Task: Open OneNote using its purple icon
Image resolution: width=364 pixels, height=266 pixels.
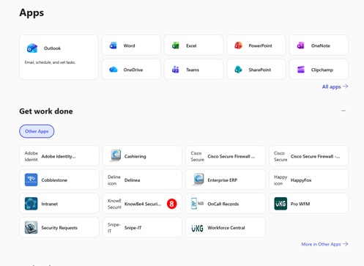Action: (301, 45)
